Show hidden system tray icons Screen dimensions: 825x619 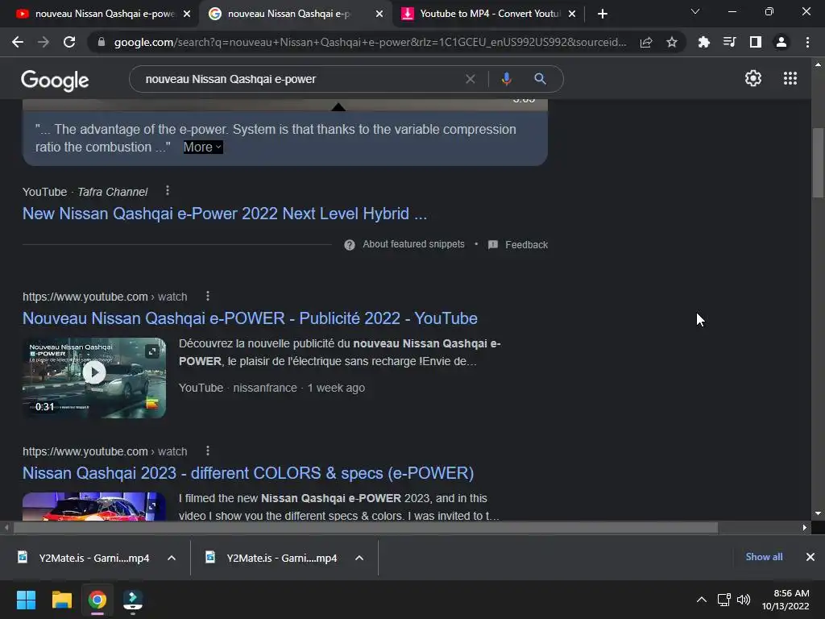click(x=702, y=600)
